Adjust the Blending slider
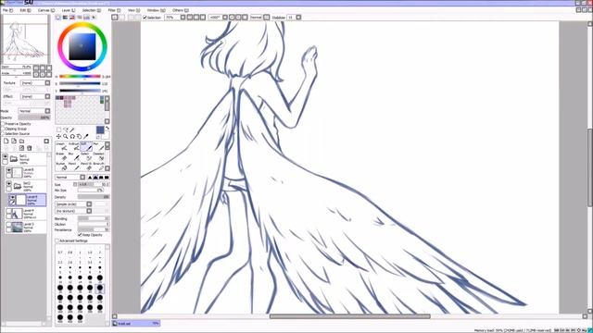This screenshot has height=333, width=593. (94, 218)
